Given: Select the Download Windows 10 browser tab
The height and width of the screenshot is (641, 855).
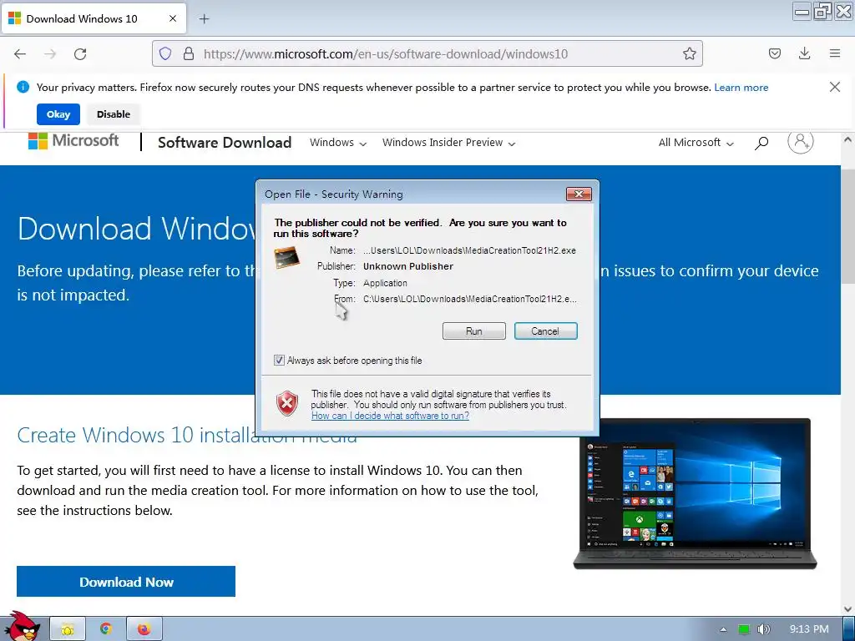Looking at the screenshot, I should pyautogui.click(x=94, y=19).
